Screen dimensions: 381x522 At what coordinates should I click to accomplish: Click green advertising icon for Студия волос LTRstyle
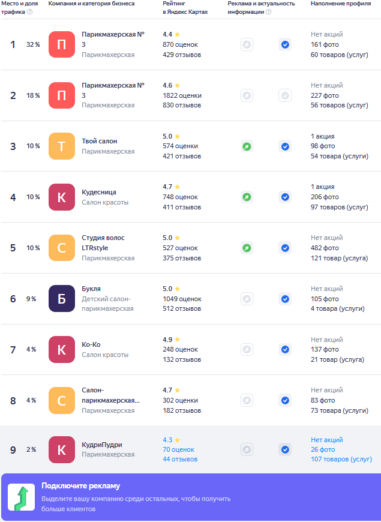point(247,248)
